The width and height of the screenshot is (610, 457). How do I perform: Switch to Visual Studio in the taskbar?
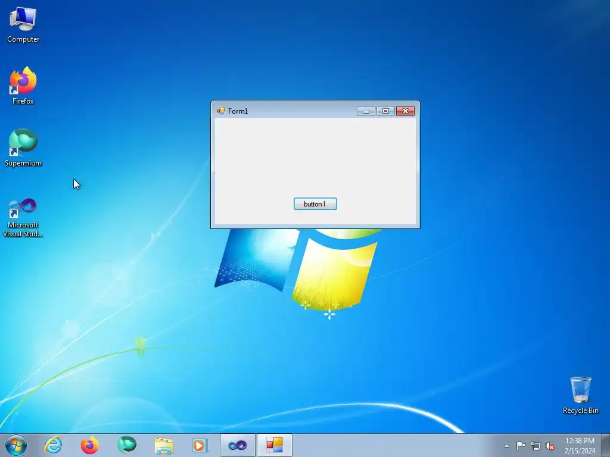[x=237, y=445]
